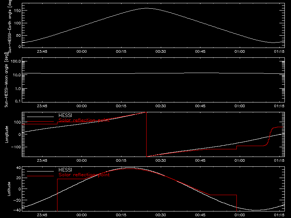This screenshot has width=291, height=218.
Task: Click the 00:15 time label under the Moon angle plot
Action: click(121, 106)
